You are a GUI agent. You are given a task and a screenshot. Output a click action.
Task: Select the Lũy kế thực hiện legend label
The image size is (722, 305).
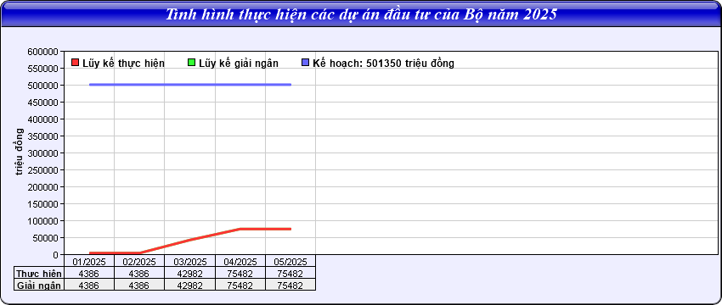coord(123,64)
